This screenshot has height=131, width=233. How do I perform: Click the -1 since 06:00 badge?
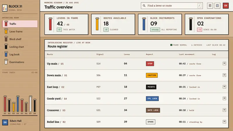[x=200, y=30]
